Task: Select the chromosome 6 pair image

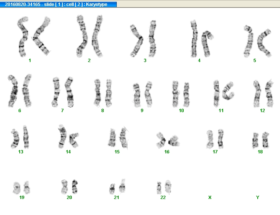Action: click(20, 91)
